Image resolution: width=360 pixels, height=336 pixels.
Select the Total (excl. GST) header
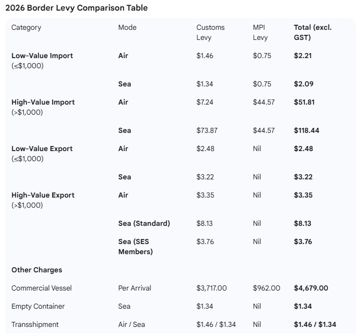(x=312, y=32)
